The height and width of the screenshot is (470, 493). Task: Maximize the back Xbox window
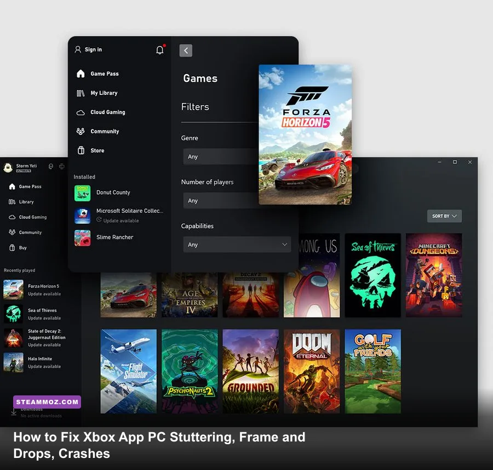pos(455,162)
